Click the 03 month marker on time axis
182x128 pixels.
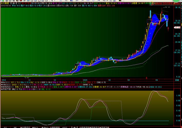(x=129, y=80)
